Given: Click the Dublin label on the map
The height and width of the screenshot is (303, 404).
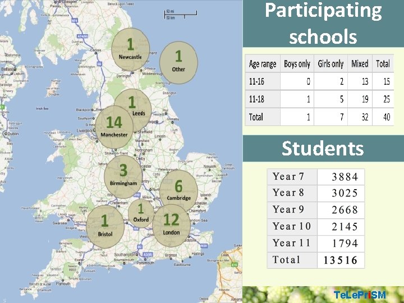Looking at the screenshot, I should point(13,134).
